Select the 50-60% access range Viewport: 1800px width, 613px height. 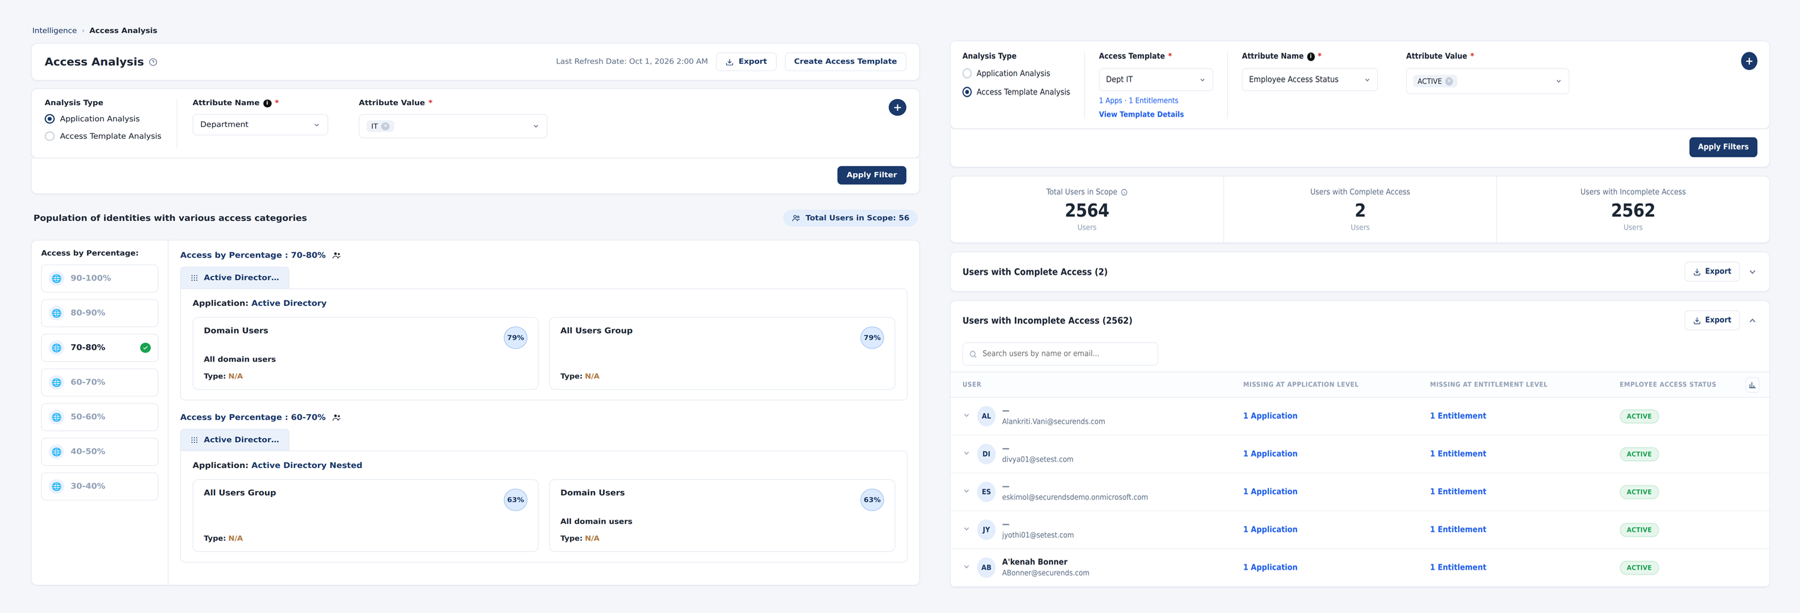(100, 417)
